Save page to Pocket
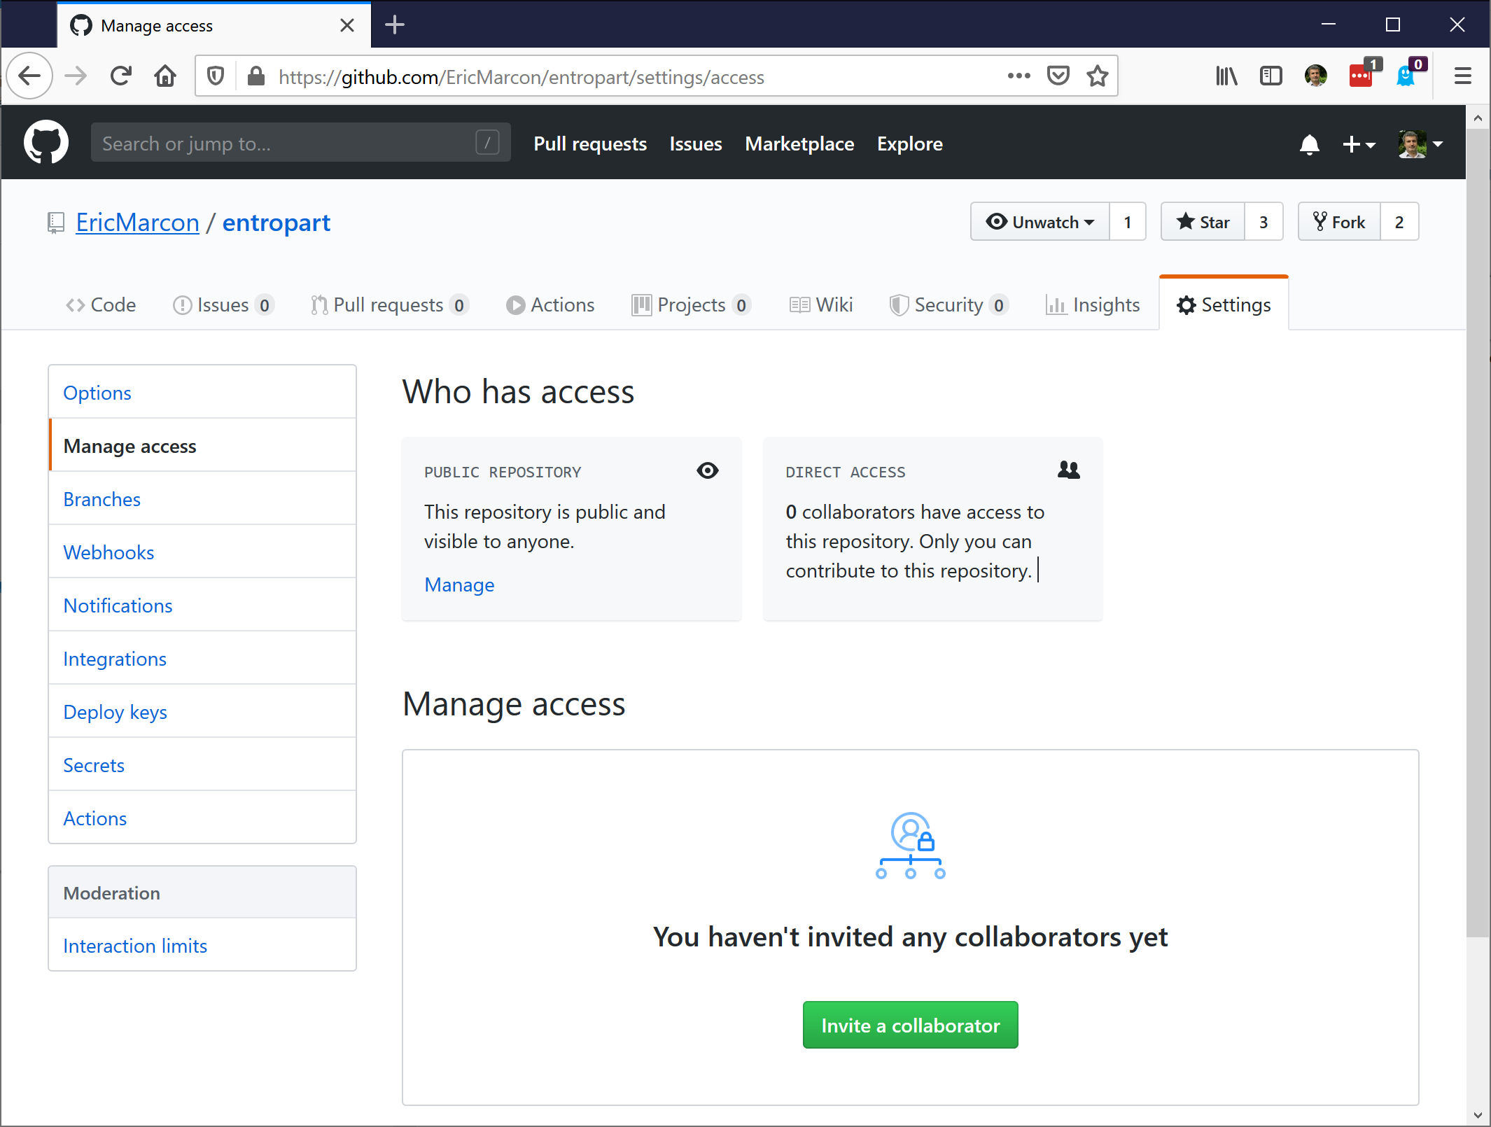The width and height of the screenshot is (1491, 1127). point(1058,76)
